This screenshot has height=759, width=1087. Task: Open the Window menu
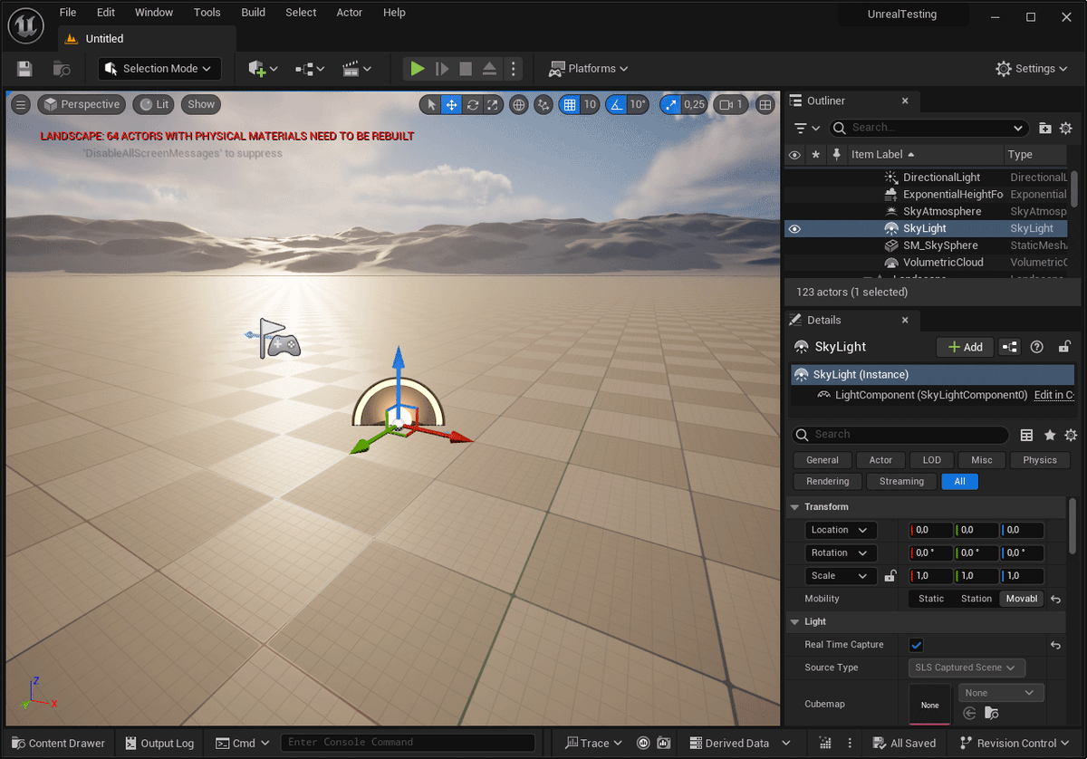pos(154,13)
